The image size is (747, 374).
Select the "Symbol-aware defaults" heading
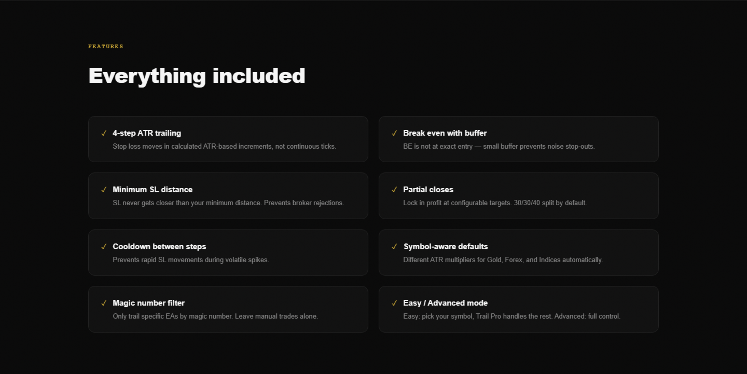pyautogui.click(x=445, y=247)
